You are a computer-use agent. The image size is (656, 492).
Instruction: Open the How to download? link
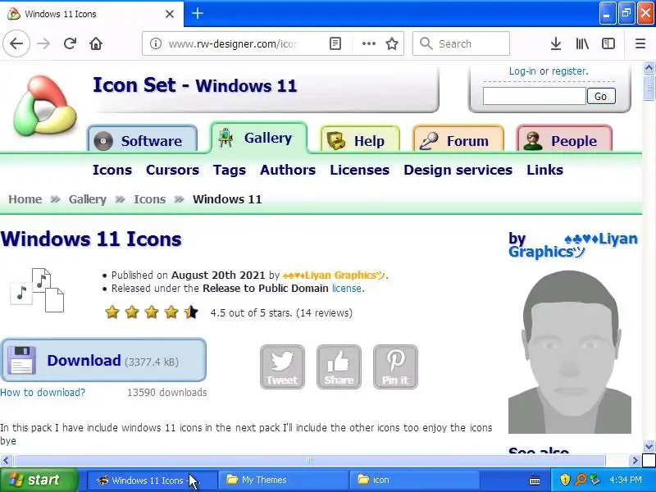[x=43, y=393]
